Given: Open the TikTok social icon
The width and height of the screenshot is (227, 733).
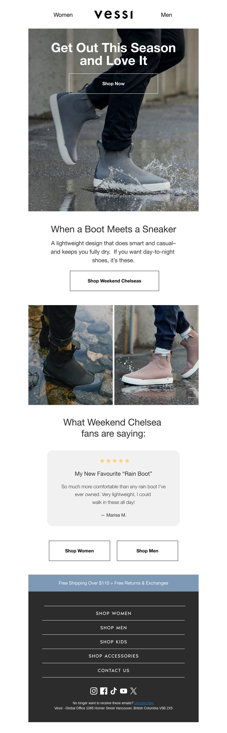Looking at the screenshot, I should [113, 691].
